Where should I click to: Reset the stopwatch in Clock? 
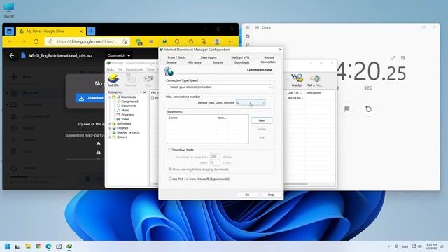[369, 109]
